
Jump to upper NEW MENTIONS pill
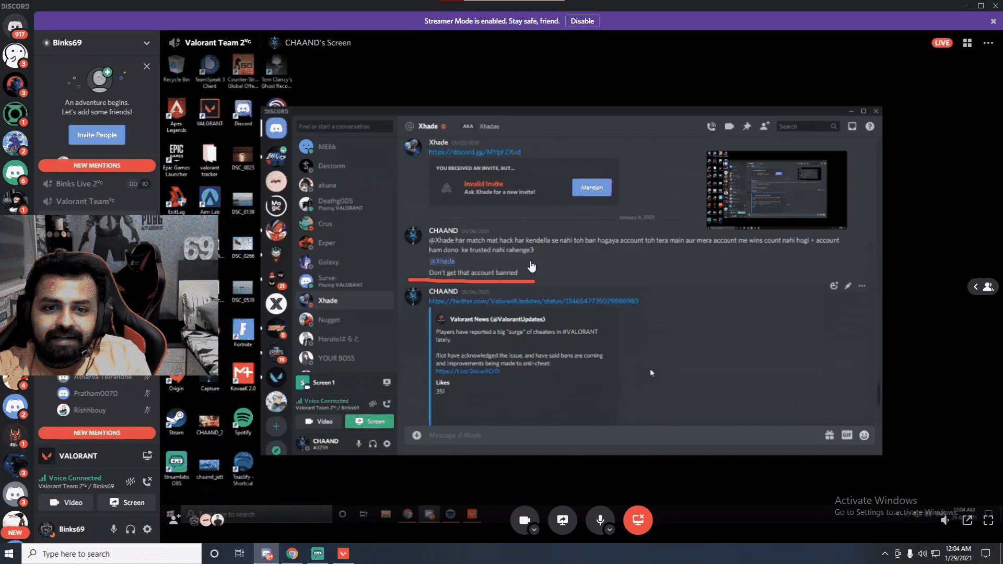97,166
